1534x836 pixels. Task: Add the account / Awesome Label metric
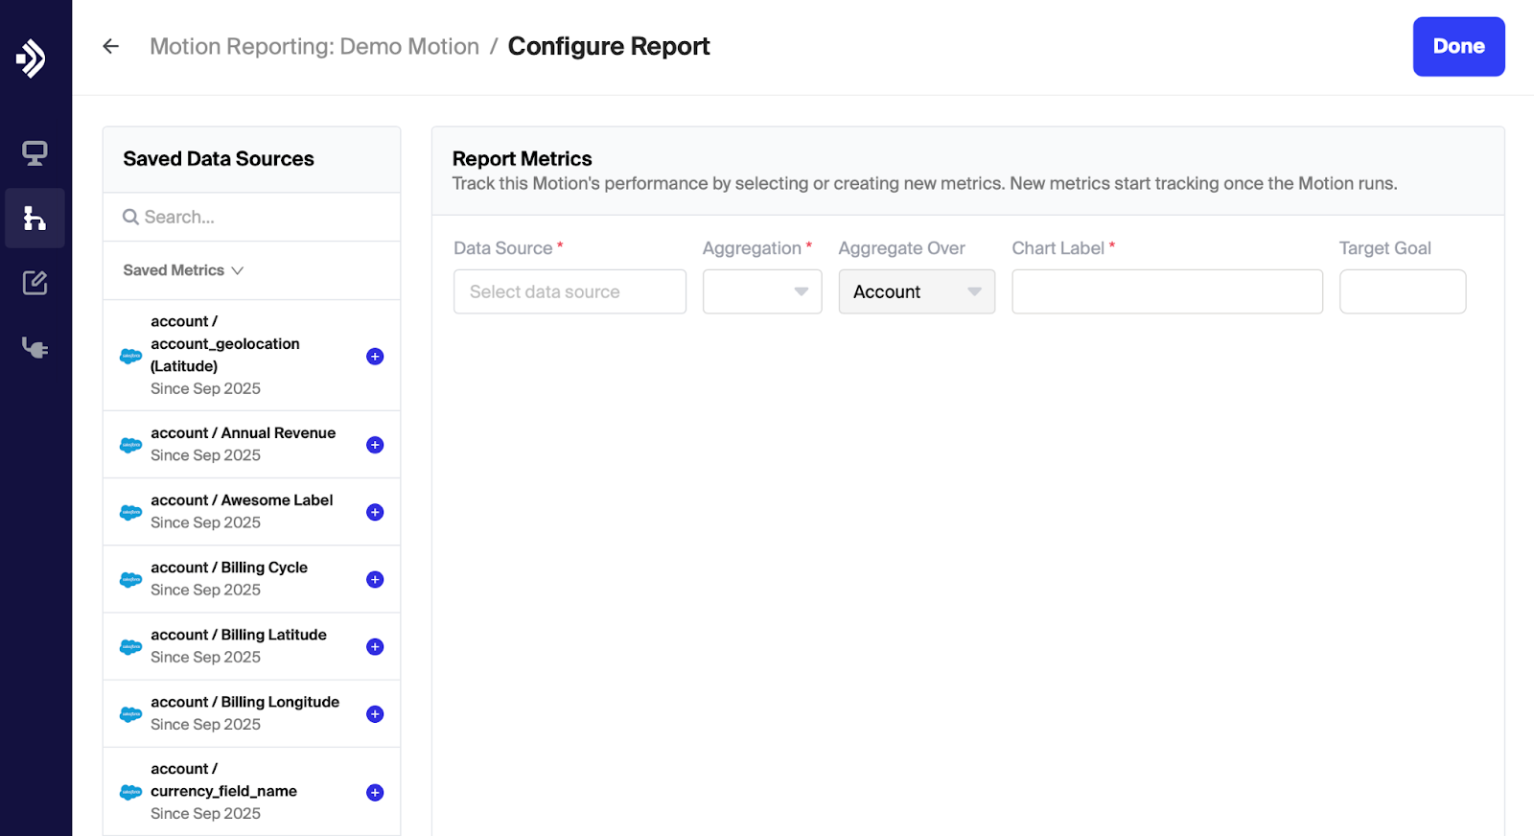point(375,512)
